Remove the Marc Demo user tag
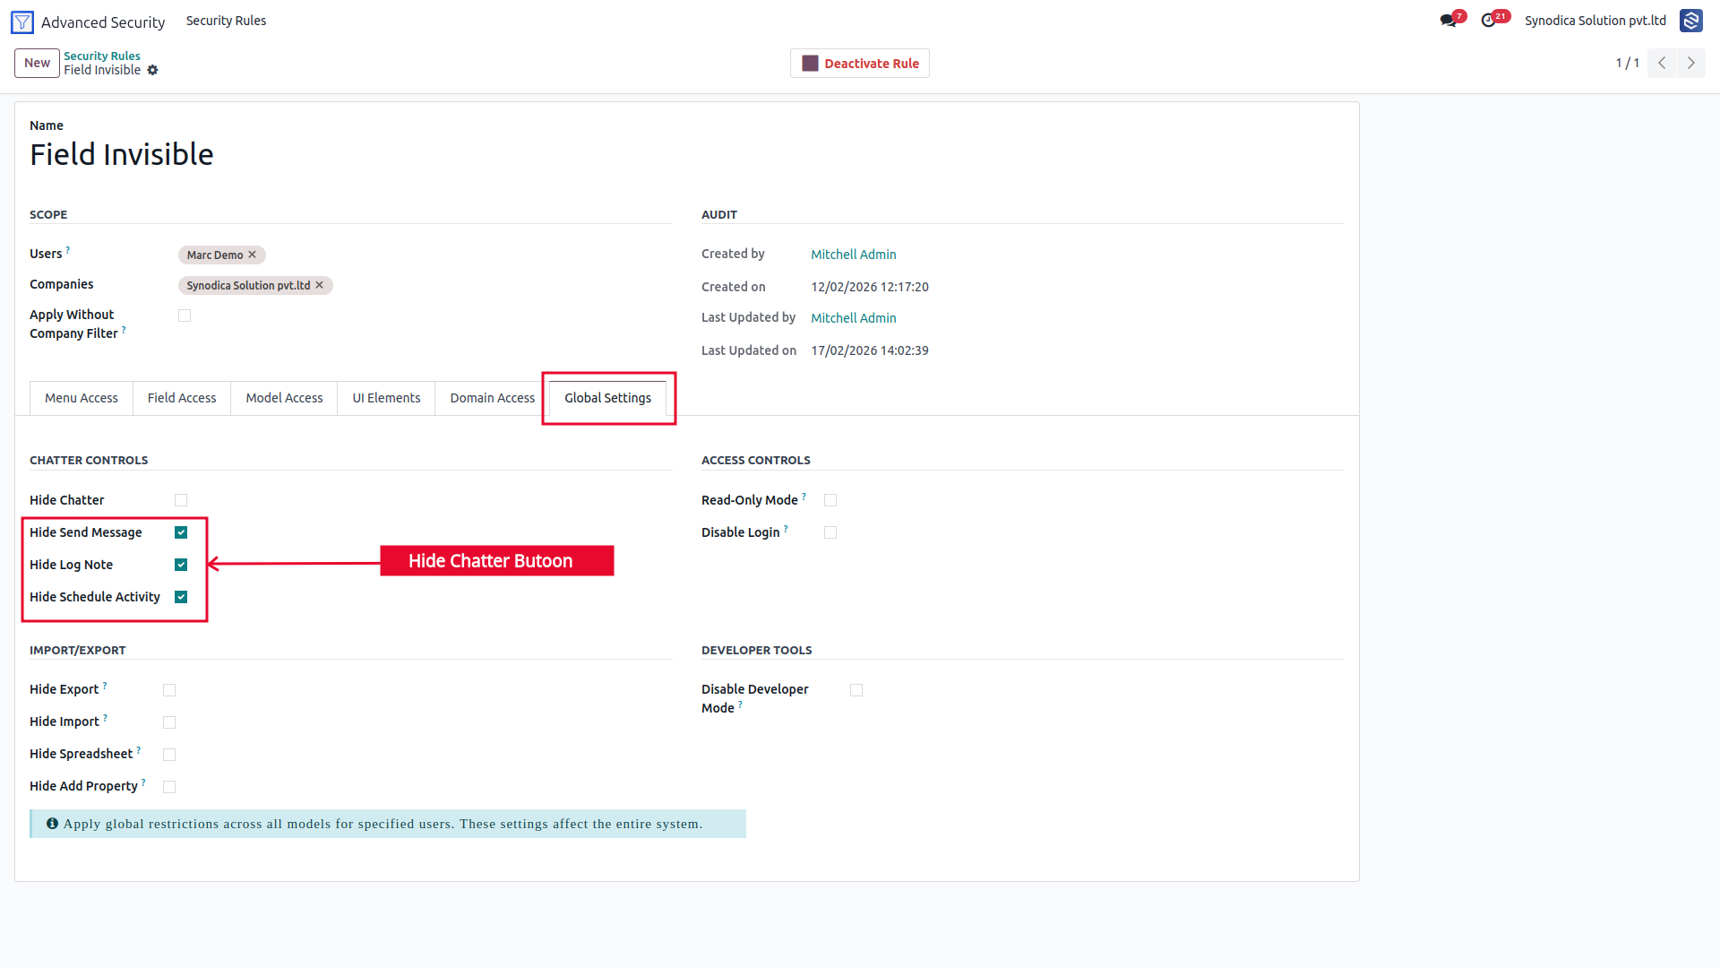The height and width of the screenshot is (968, 1720). point(253,255)
